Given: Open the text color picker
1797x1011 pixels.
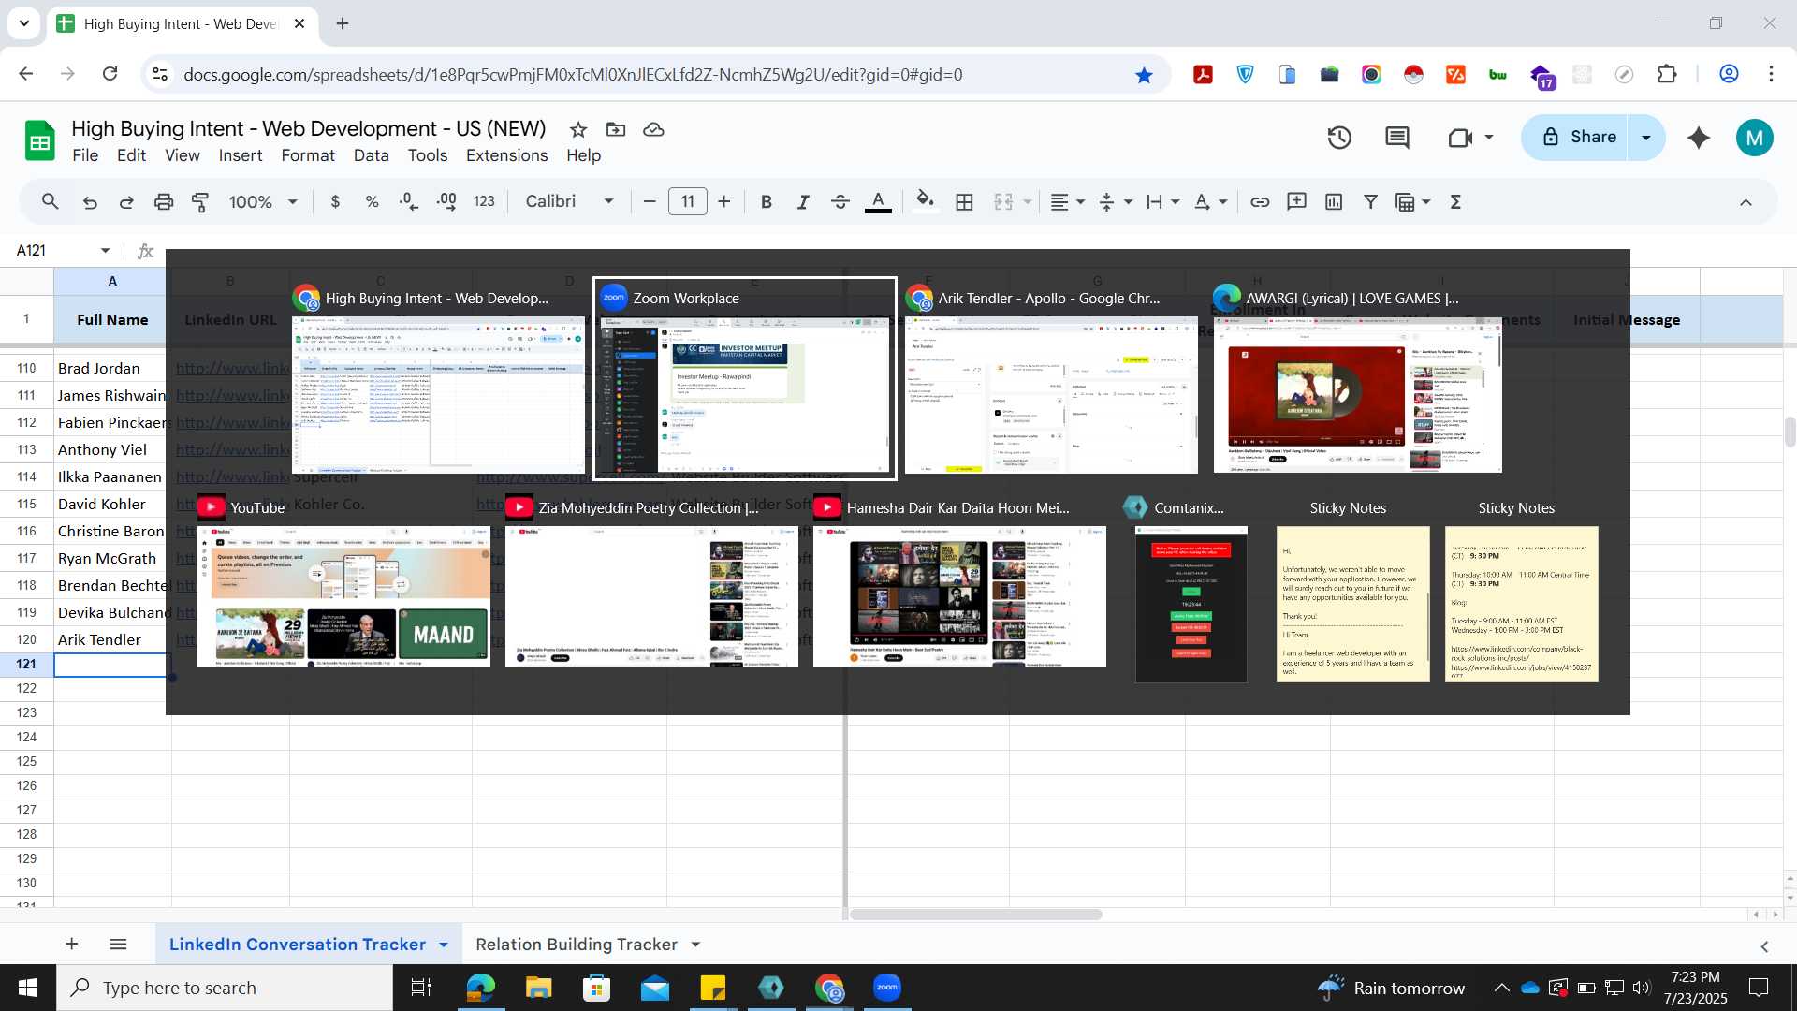Looking at the screenshot, I should (878, 201).
